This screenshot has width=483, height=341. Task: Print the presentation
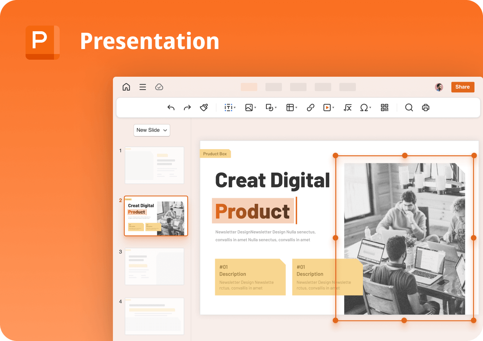click(x=425, y=107)
